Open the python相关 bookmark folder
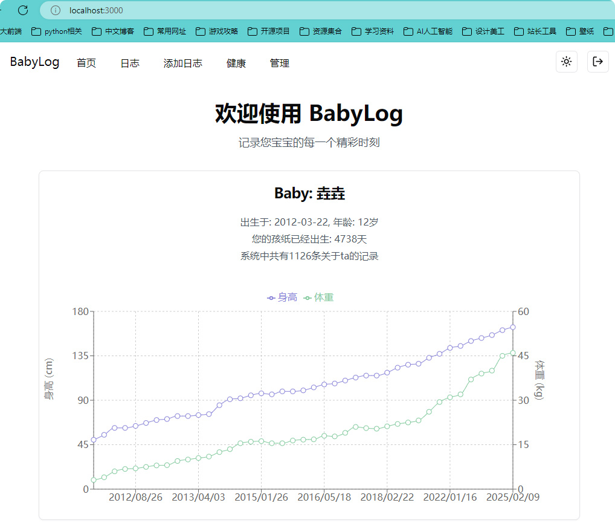The height and width of the screenshot is (523, 615). point(57,31)
